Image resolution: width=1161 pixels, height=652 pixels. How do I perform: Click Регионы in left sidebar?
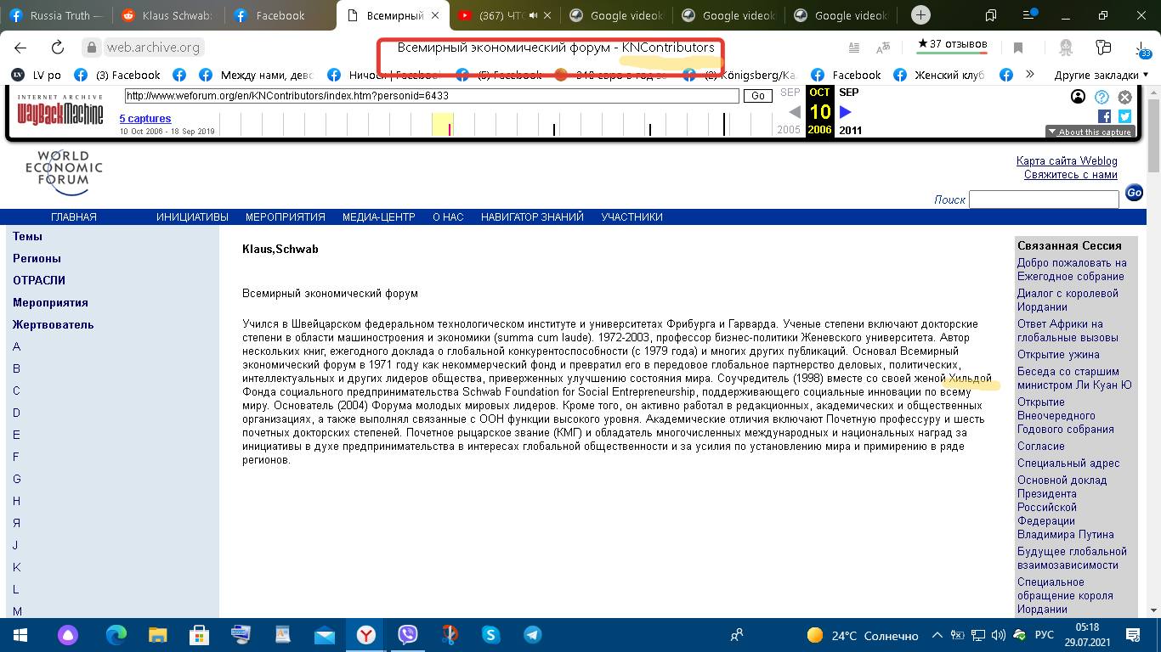click(x=37, y=258)
